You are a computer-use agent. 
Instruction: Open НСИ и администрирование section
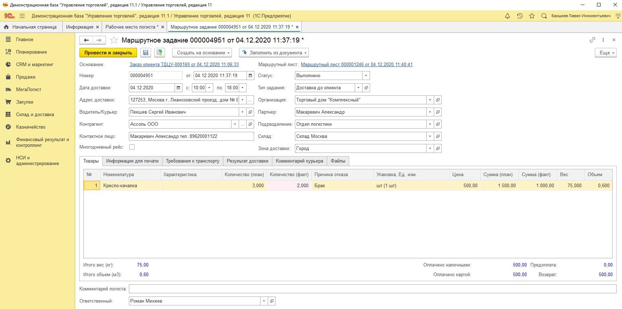[37, 161]
